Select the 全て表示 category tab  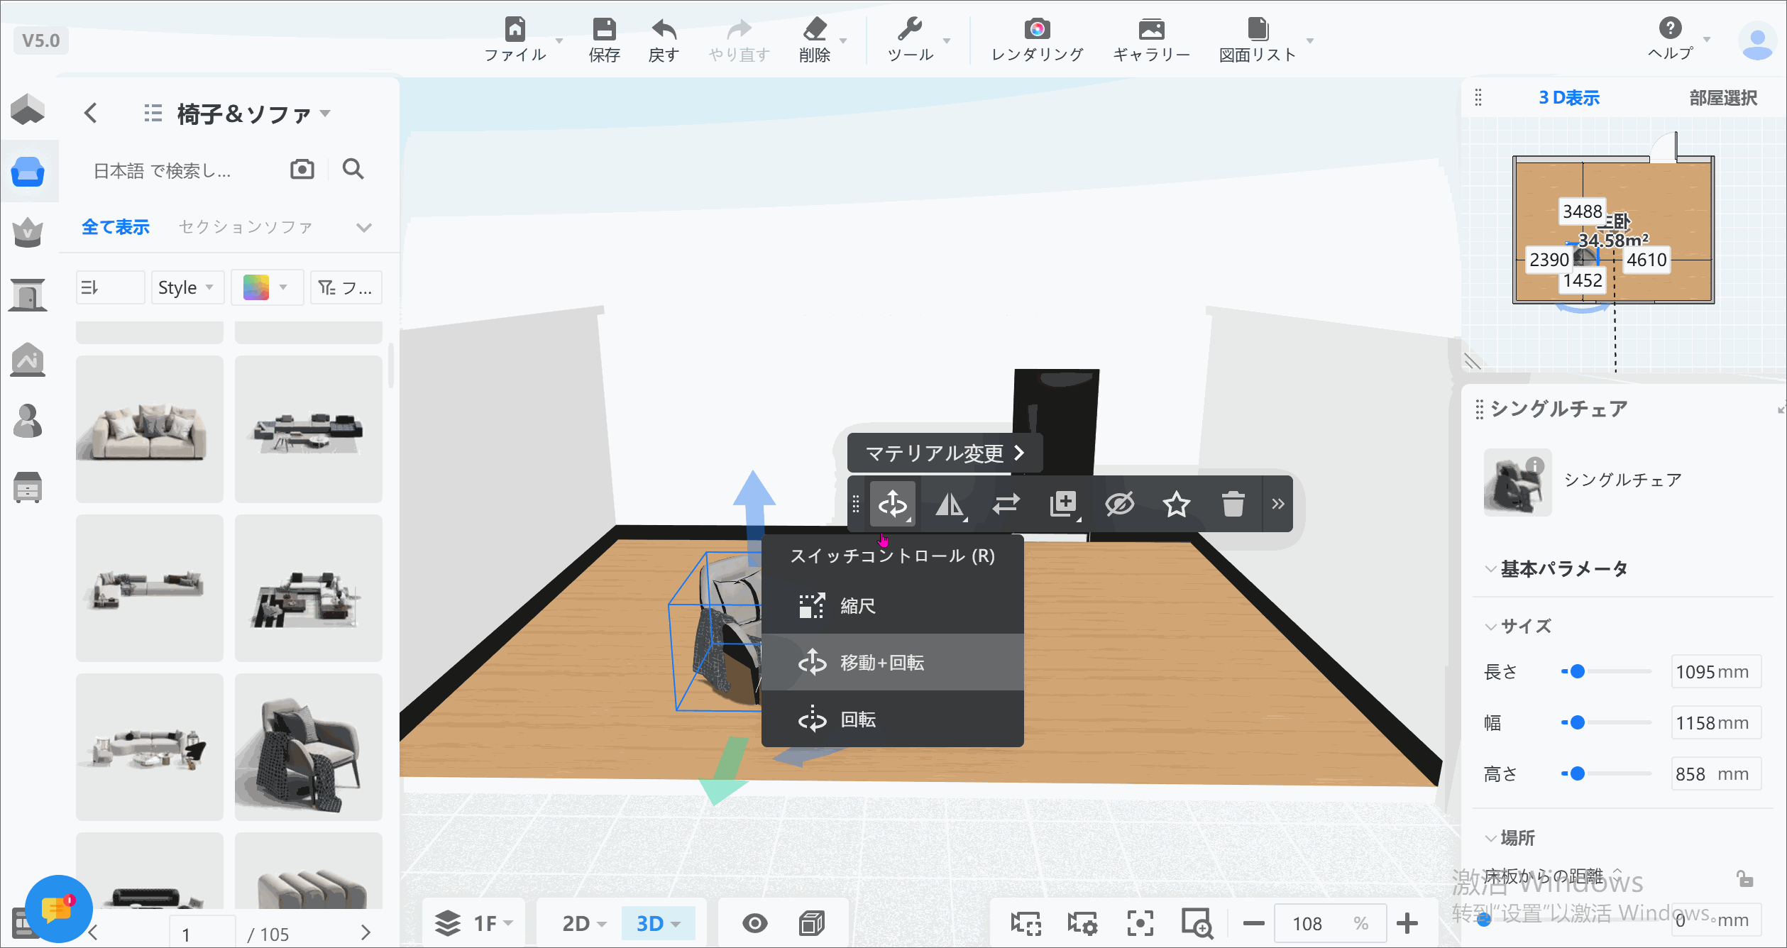point(116,227)
